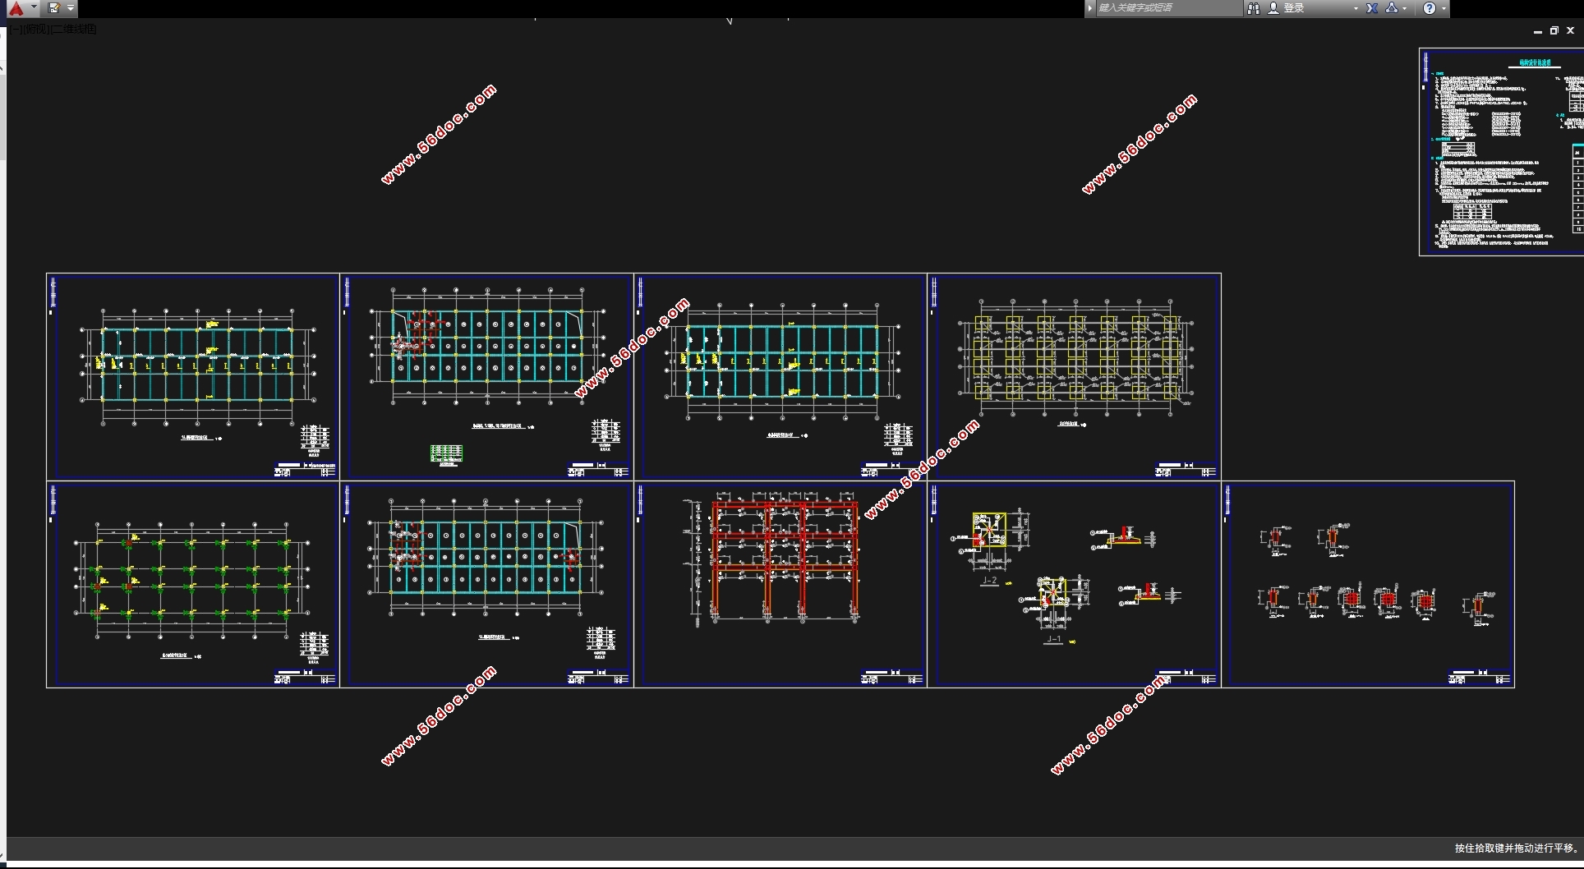Screen dimensions: 1584x869
Task: Open the sign-in dropdown arrow
Action: (x=1356, y=8)
